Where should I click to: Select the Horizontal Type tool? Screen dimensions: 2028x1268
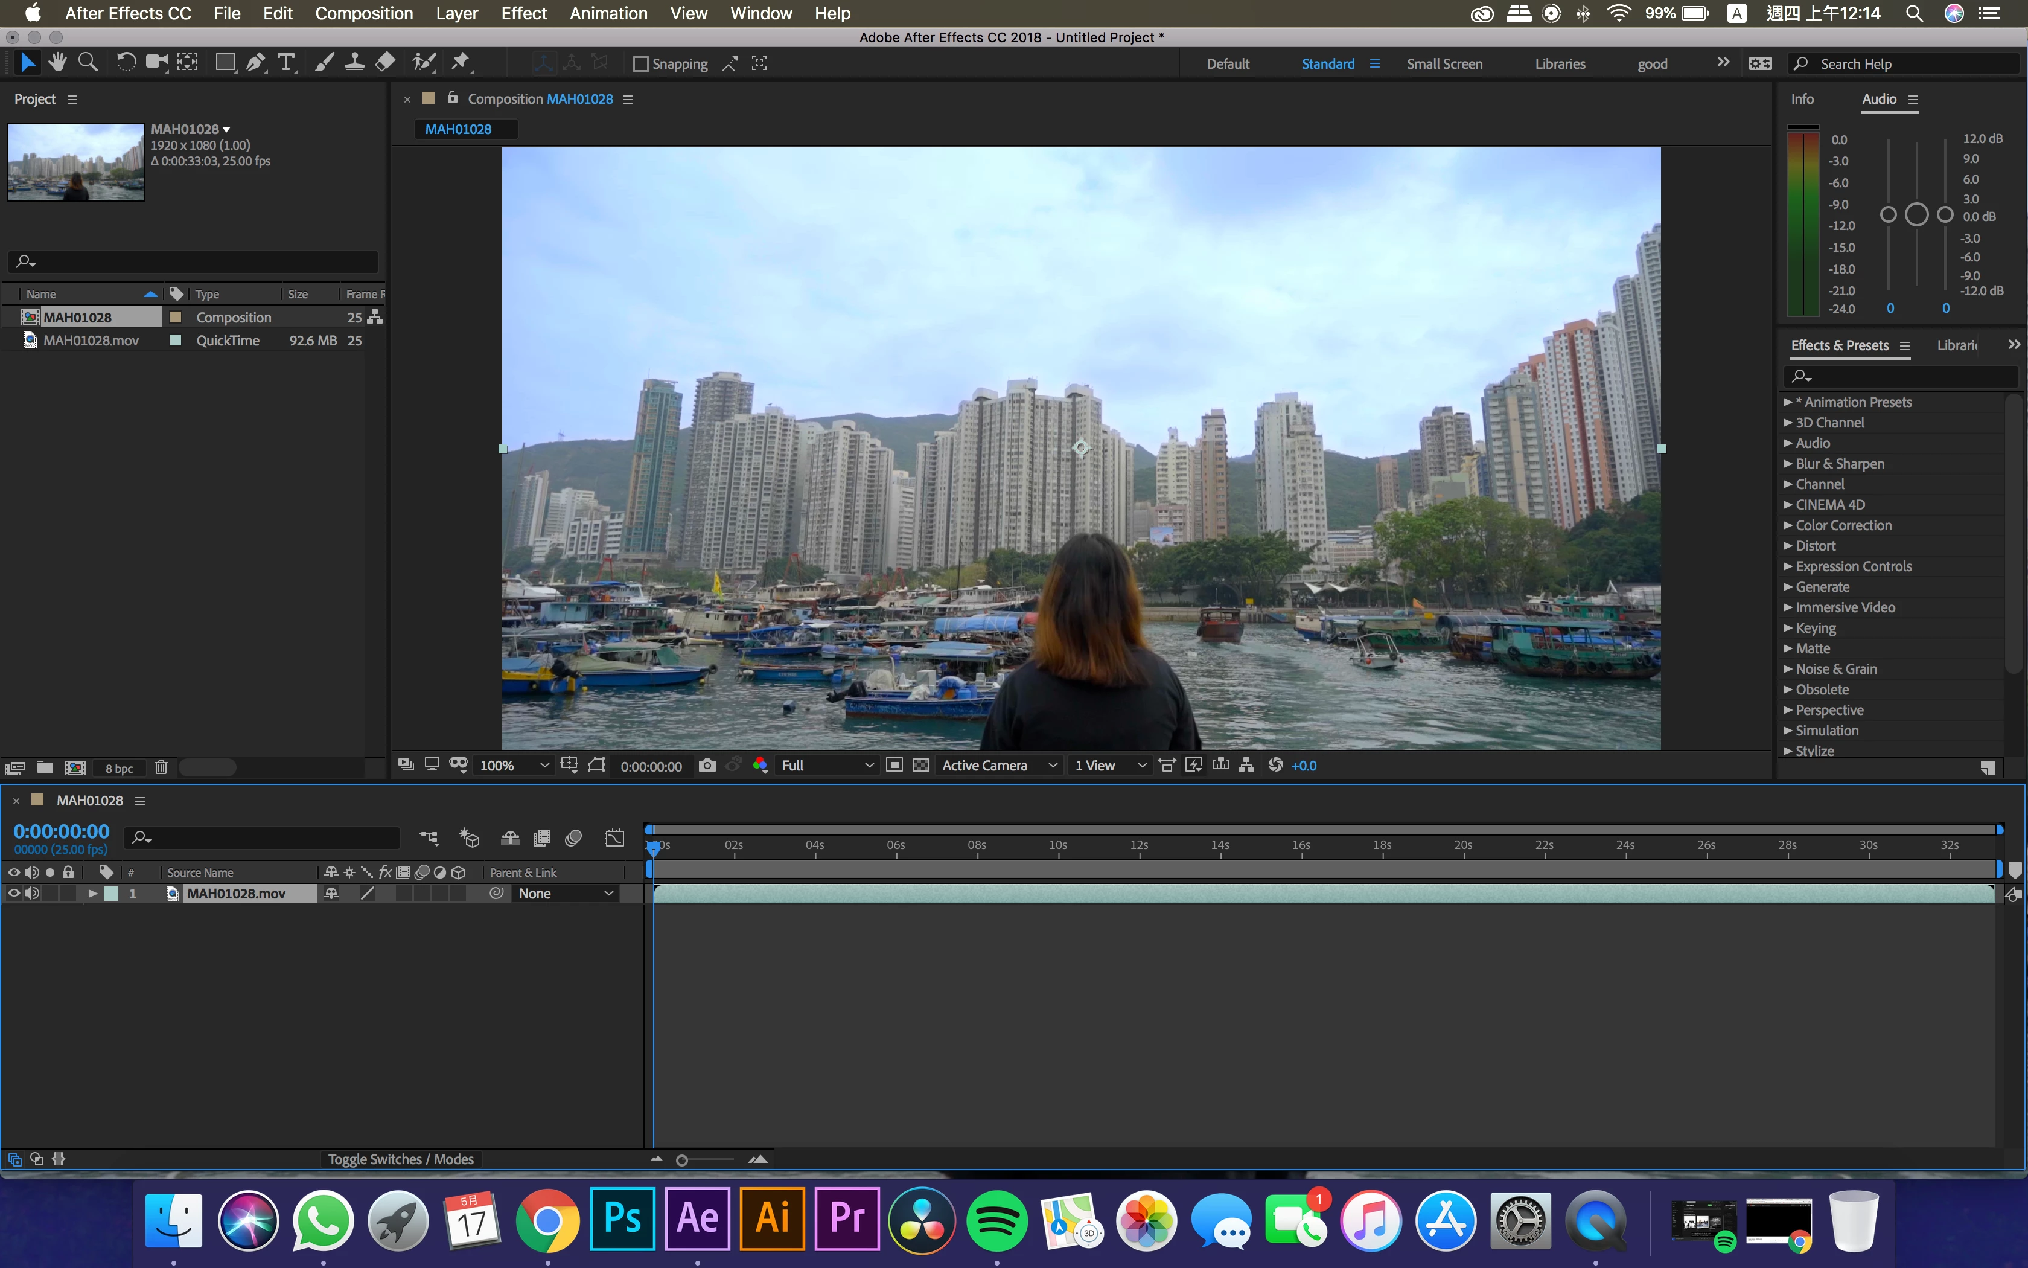point(287,63)
